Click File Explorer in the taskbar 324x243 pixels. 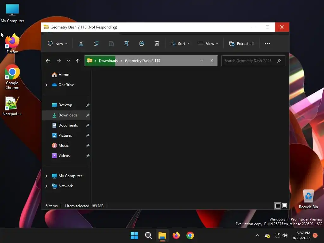(162, 235)
